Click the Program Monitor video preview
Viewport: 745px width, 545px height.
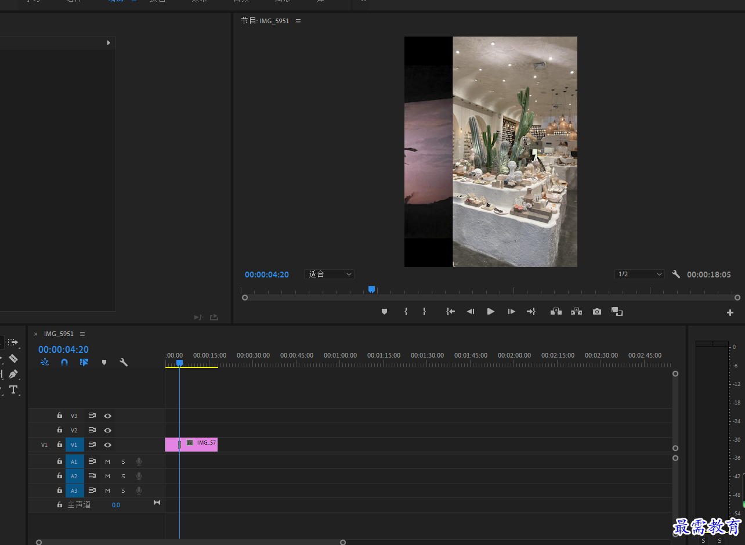tap(491, 151)
